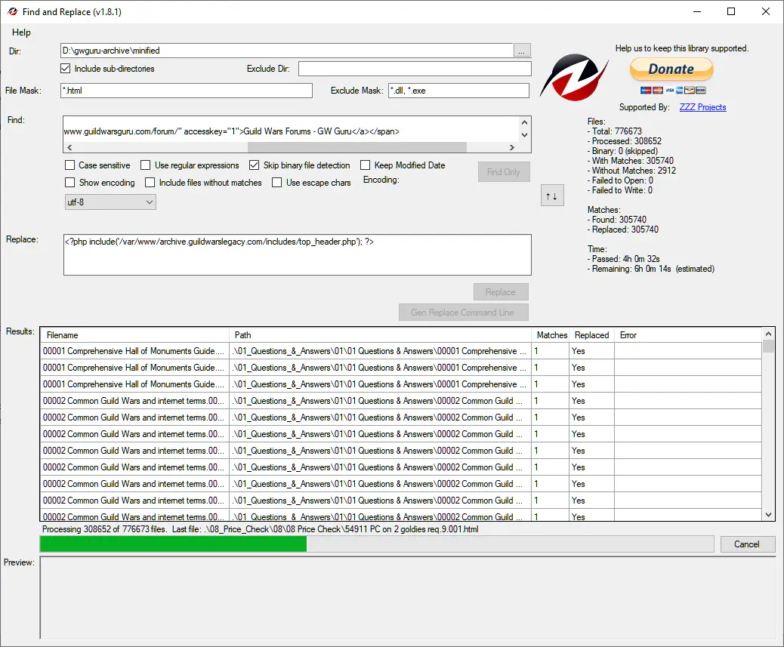This screenshot has width=784, height=647.
Task: Click the yellow Donate button
Action: tap(671, 69)
